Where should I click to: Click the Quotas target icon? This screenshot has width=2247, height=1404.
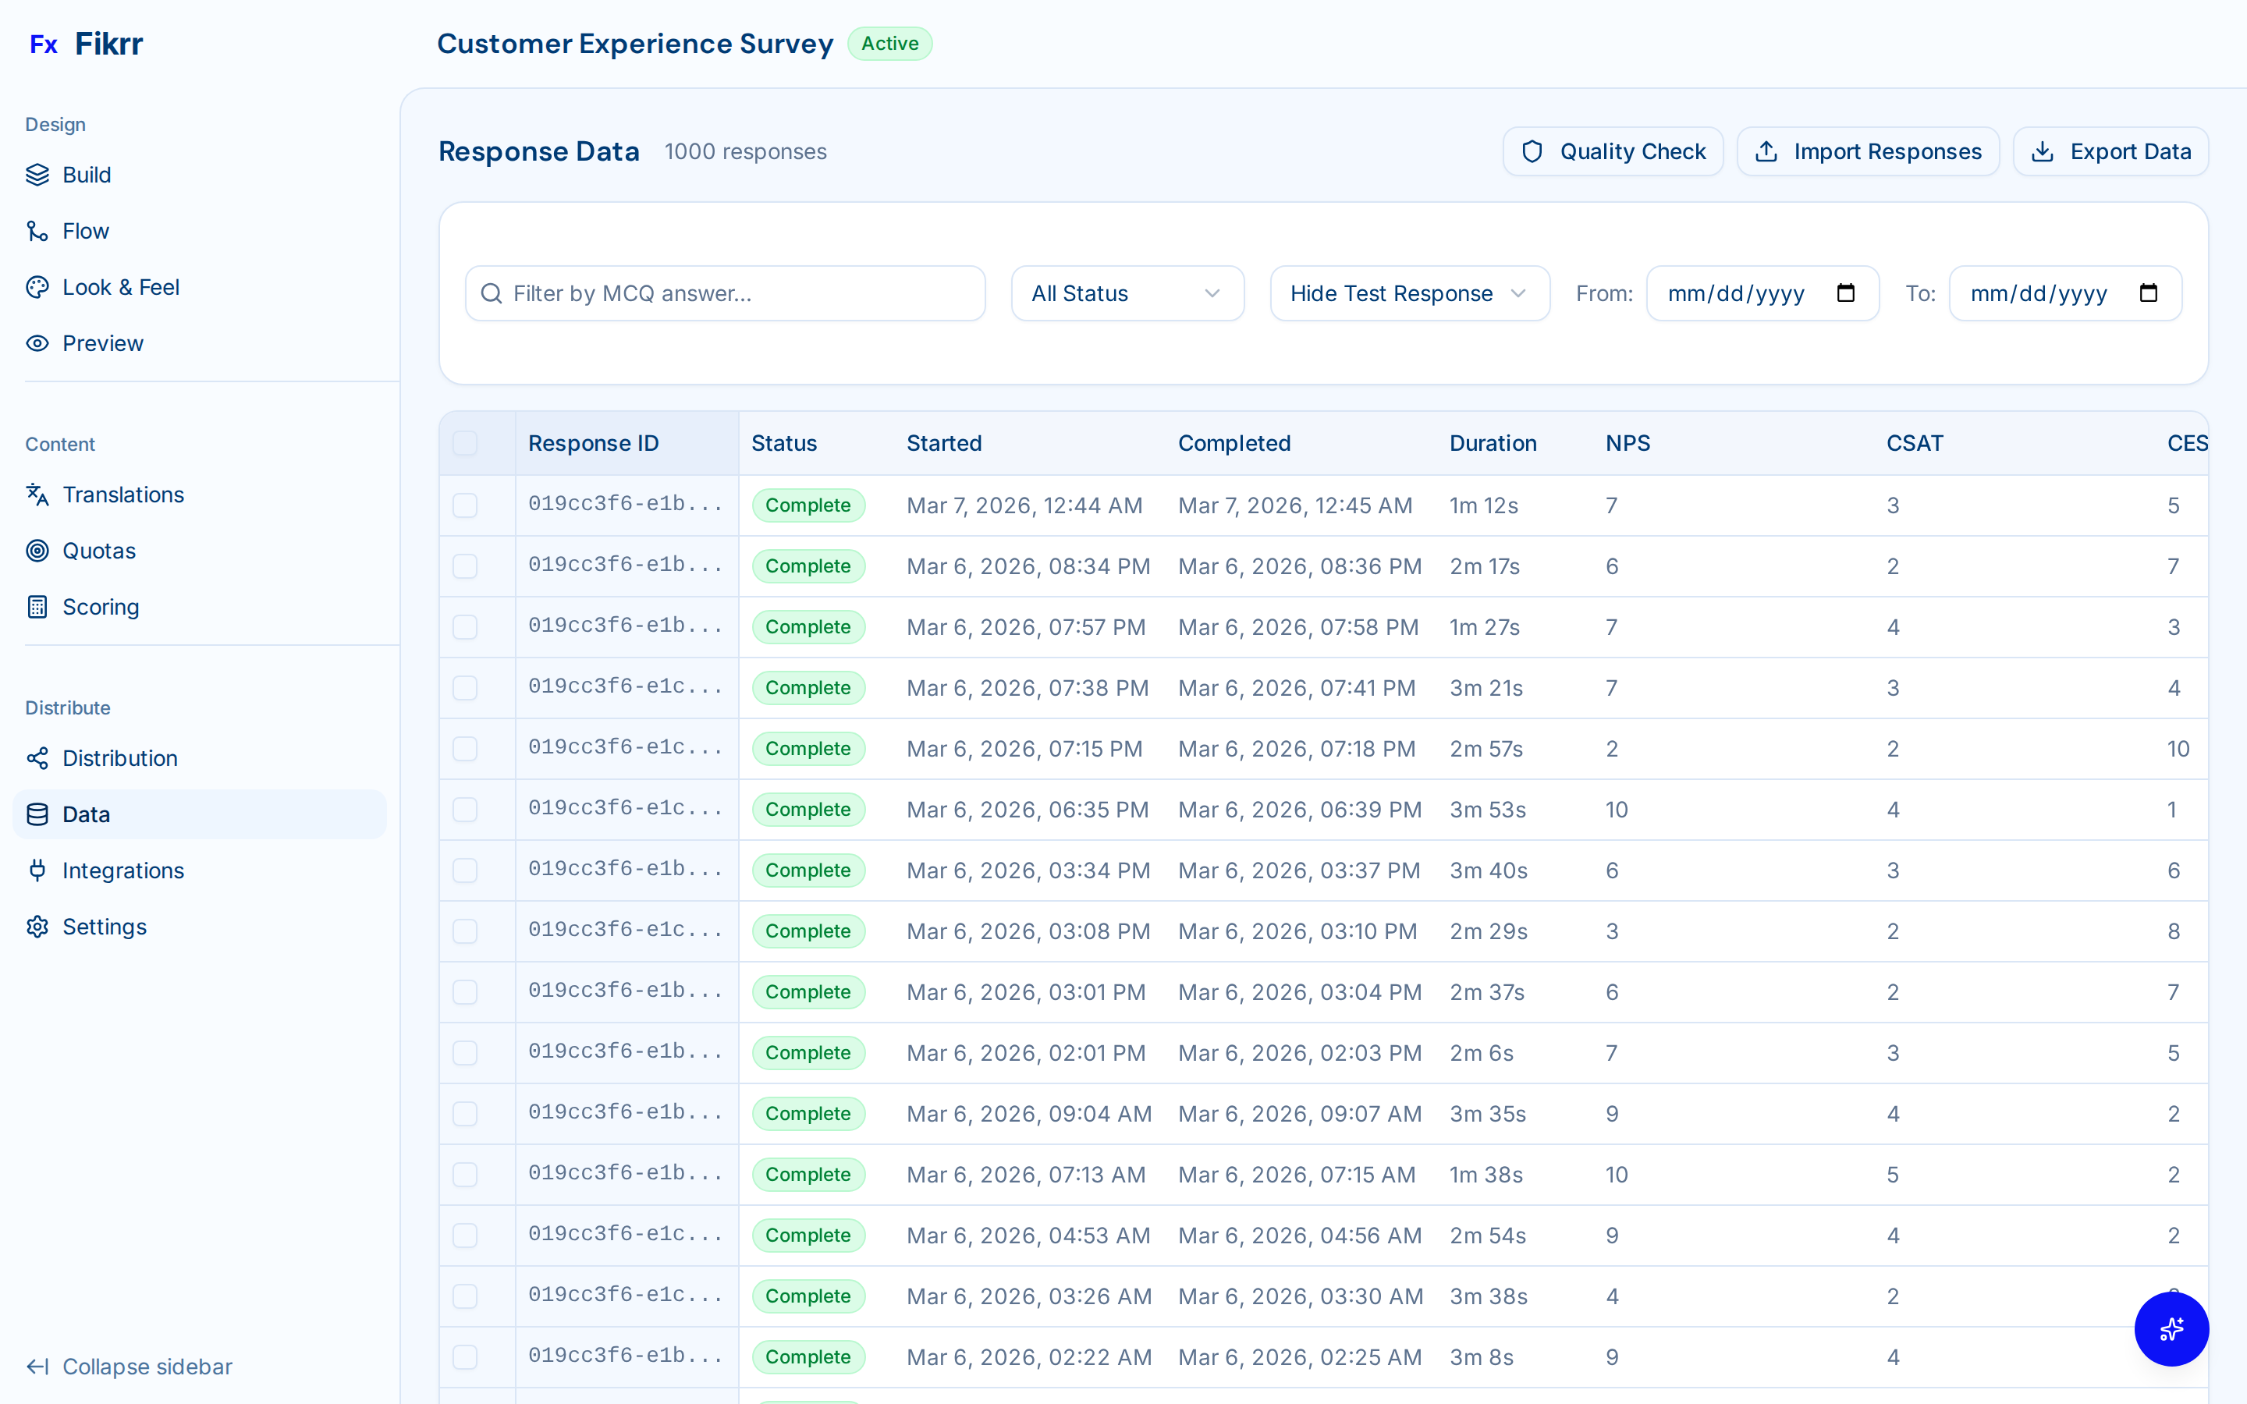[37, 551]
